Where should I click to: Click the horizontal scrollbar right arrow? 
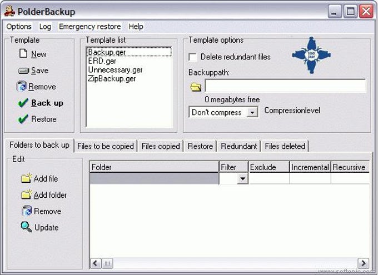(x=364, y=263)
